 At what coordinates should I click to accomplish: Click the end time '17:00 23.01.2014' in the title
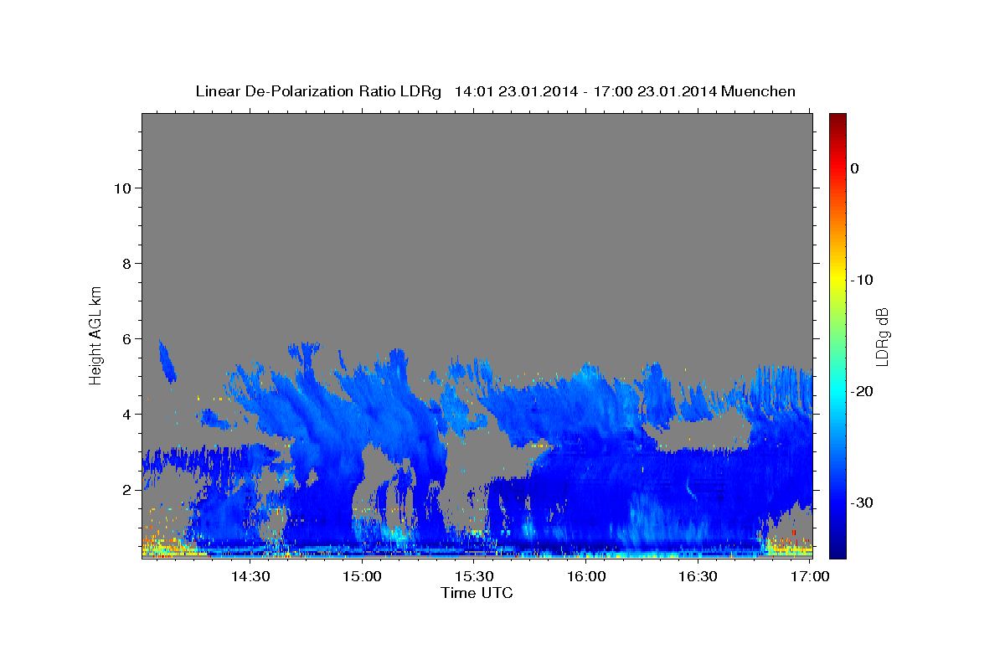coord(655,91)
